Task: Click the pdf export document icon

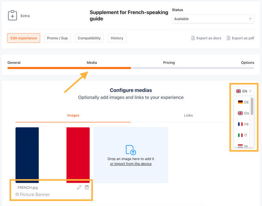Action: click(x=229, y=38)
